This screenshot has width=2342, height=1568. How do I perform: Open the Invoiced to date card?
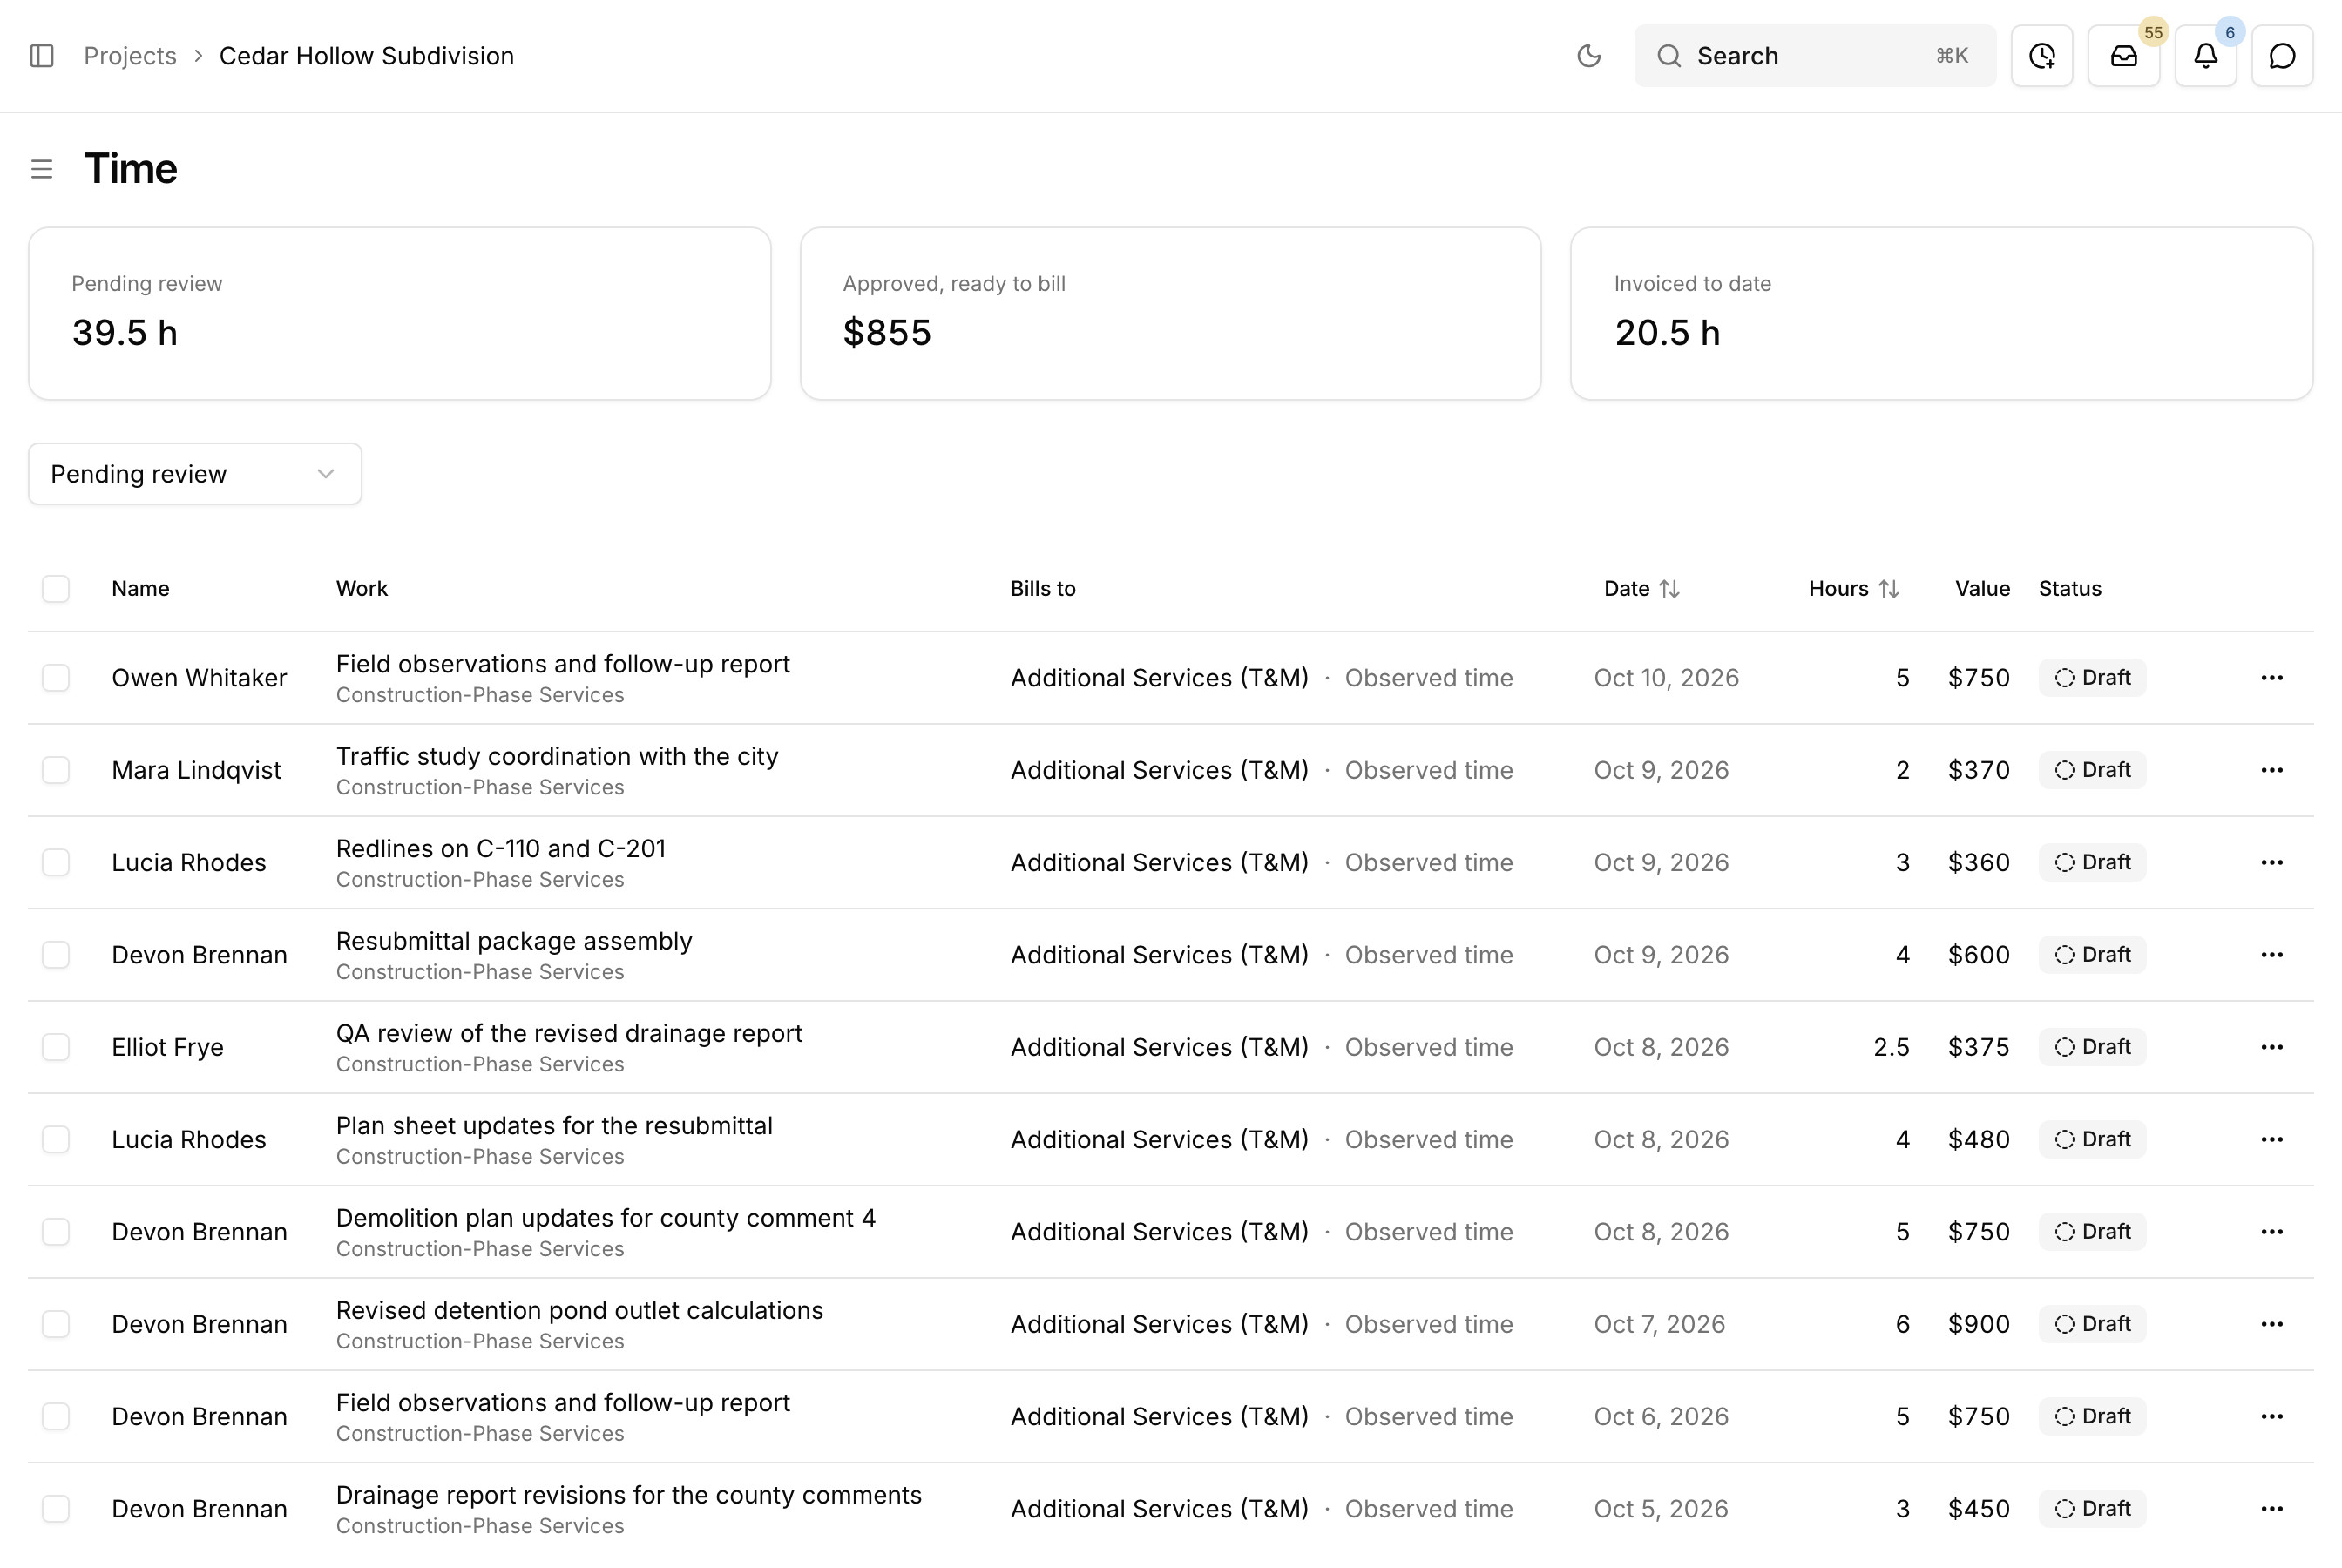(1941, 314)
